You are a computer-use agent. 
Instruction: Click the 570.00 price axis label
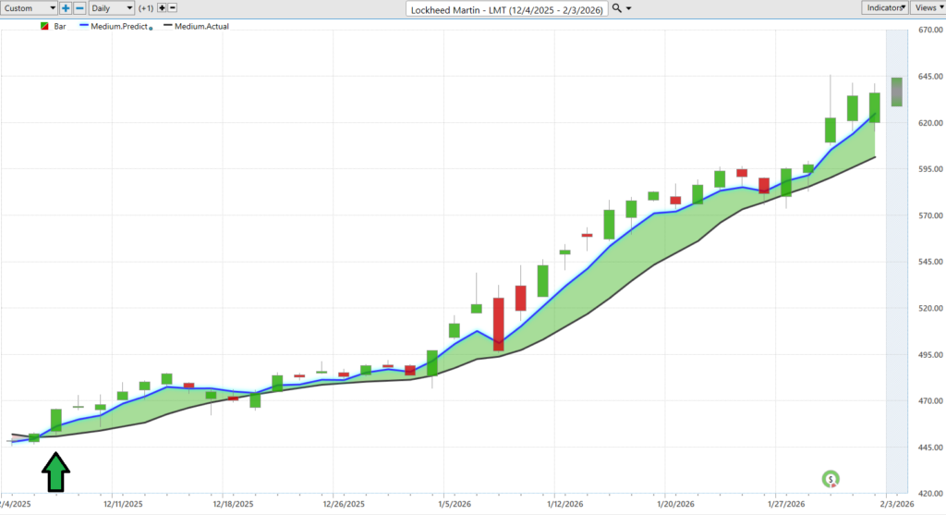929,215
